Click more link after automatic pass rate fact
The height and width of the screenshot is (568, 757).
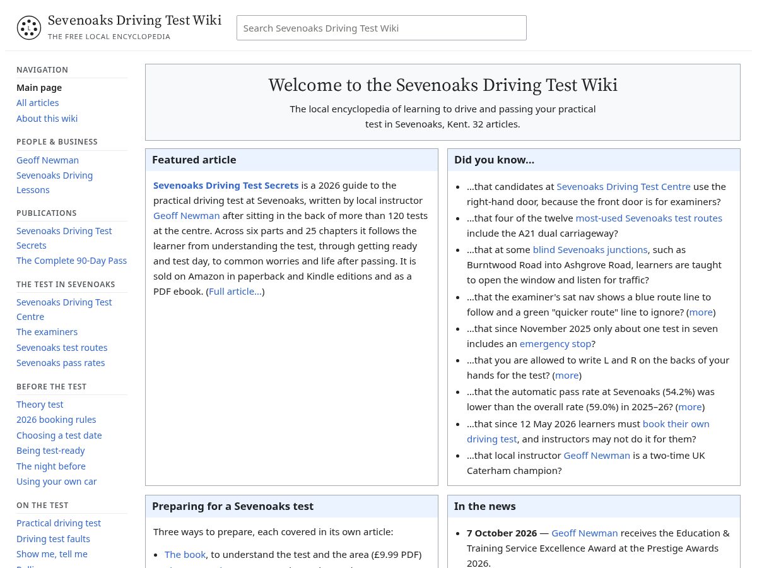tap(690, 407)
